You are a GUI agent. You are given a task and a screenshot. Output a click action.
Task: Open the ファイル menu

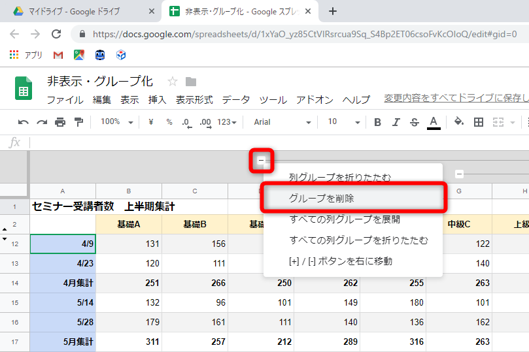[x=65, y=100]
